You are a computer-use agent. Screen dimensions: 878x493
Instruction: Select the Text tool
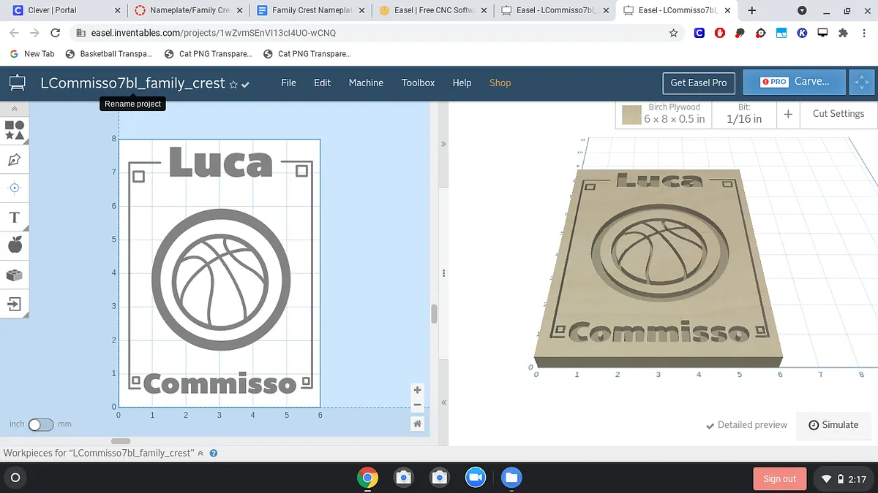coord(15,217)
